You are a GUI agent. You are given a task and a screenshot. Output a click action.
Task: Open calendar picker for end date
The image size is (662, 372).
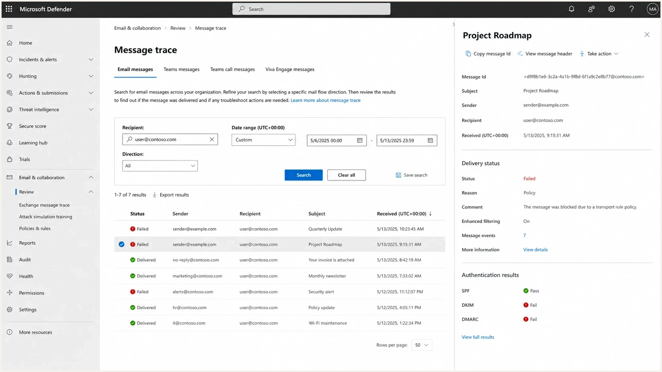tap(430, 140)
